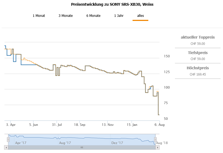Click the 'Höchstpreis' label

point(198,68)
